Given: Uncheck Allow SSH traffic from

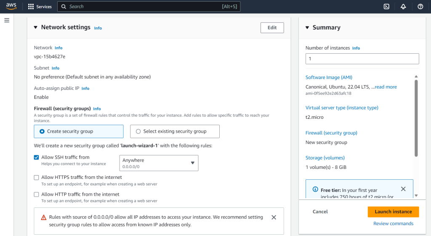Looking at the screenshot, I should 37,157.
